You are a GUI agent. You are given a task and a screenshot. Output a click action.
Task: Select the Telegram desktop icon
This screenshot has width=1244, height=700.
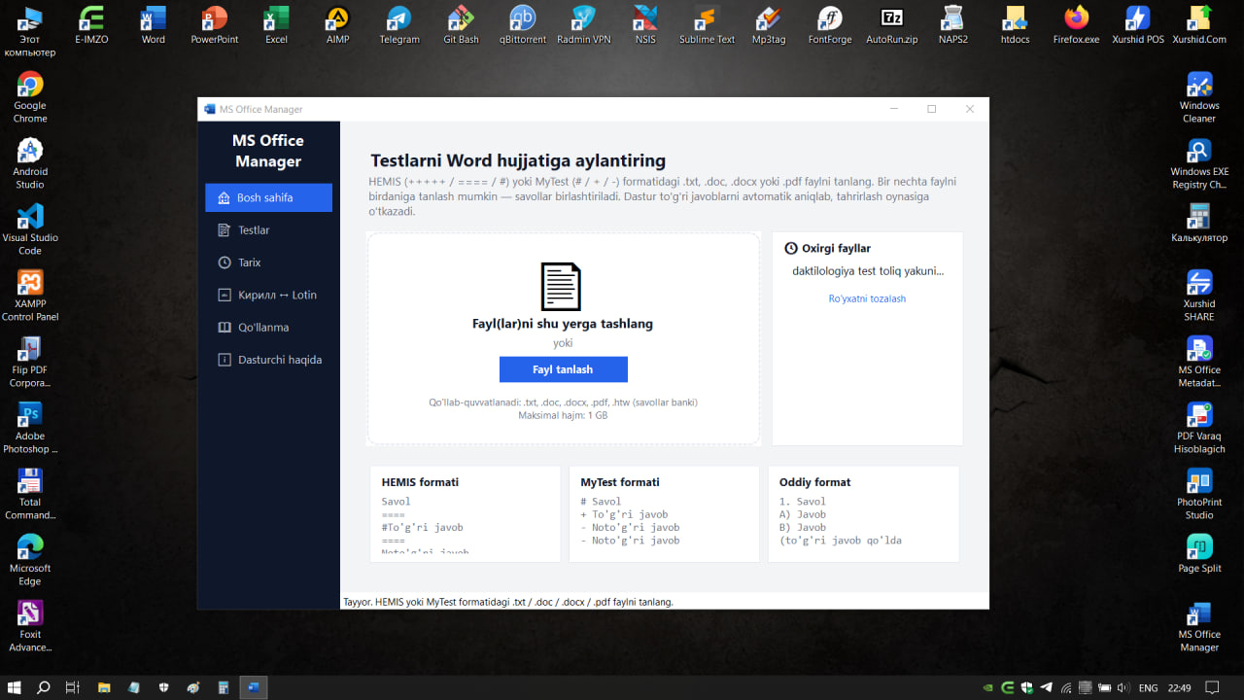[399, 26]
